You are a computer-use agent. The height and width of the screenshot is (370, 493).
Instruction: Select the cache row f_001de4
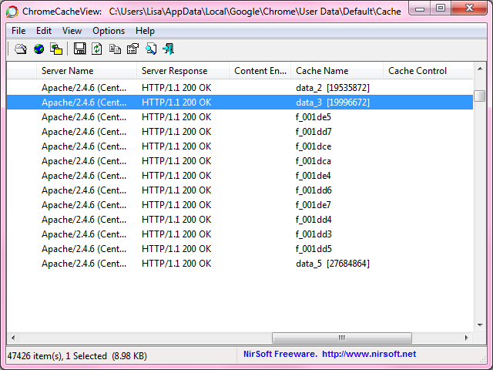240,176
